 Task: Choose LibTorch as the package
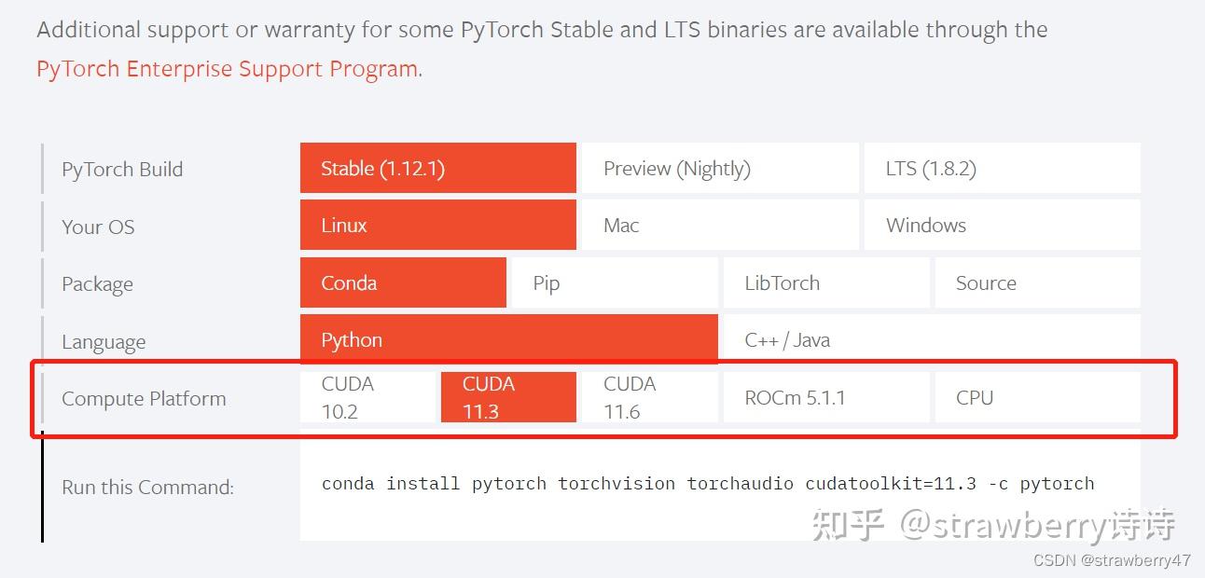tap(825, 282)
